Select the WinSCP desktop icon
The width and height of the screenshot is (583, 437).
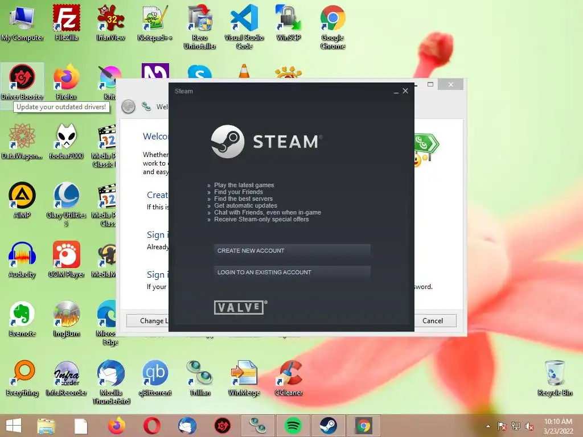click(x=288, y=23)
